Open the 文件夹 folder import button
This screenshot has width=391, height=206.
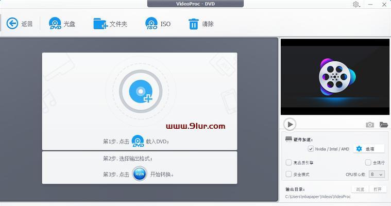tap(110, 24)
